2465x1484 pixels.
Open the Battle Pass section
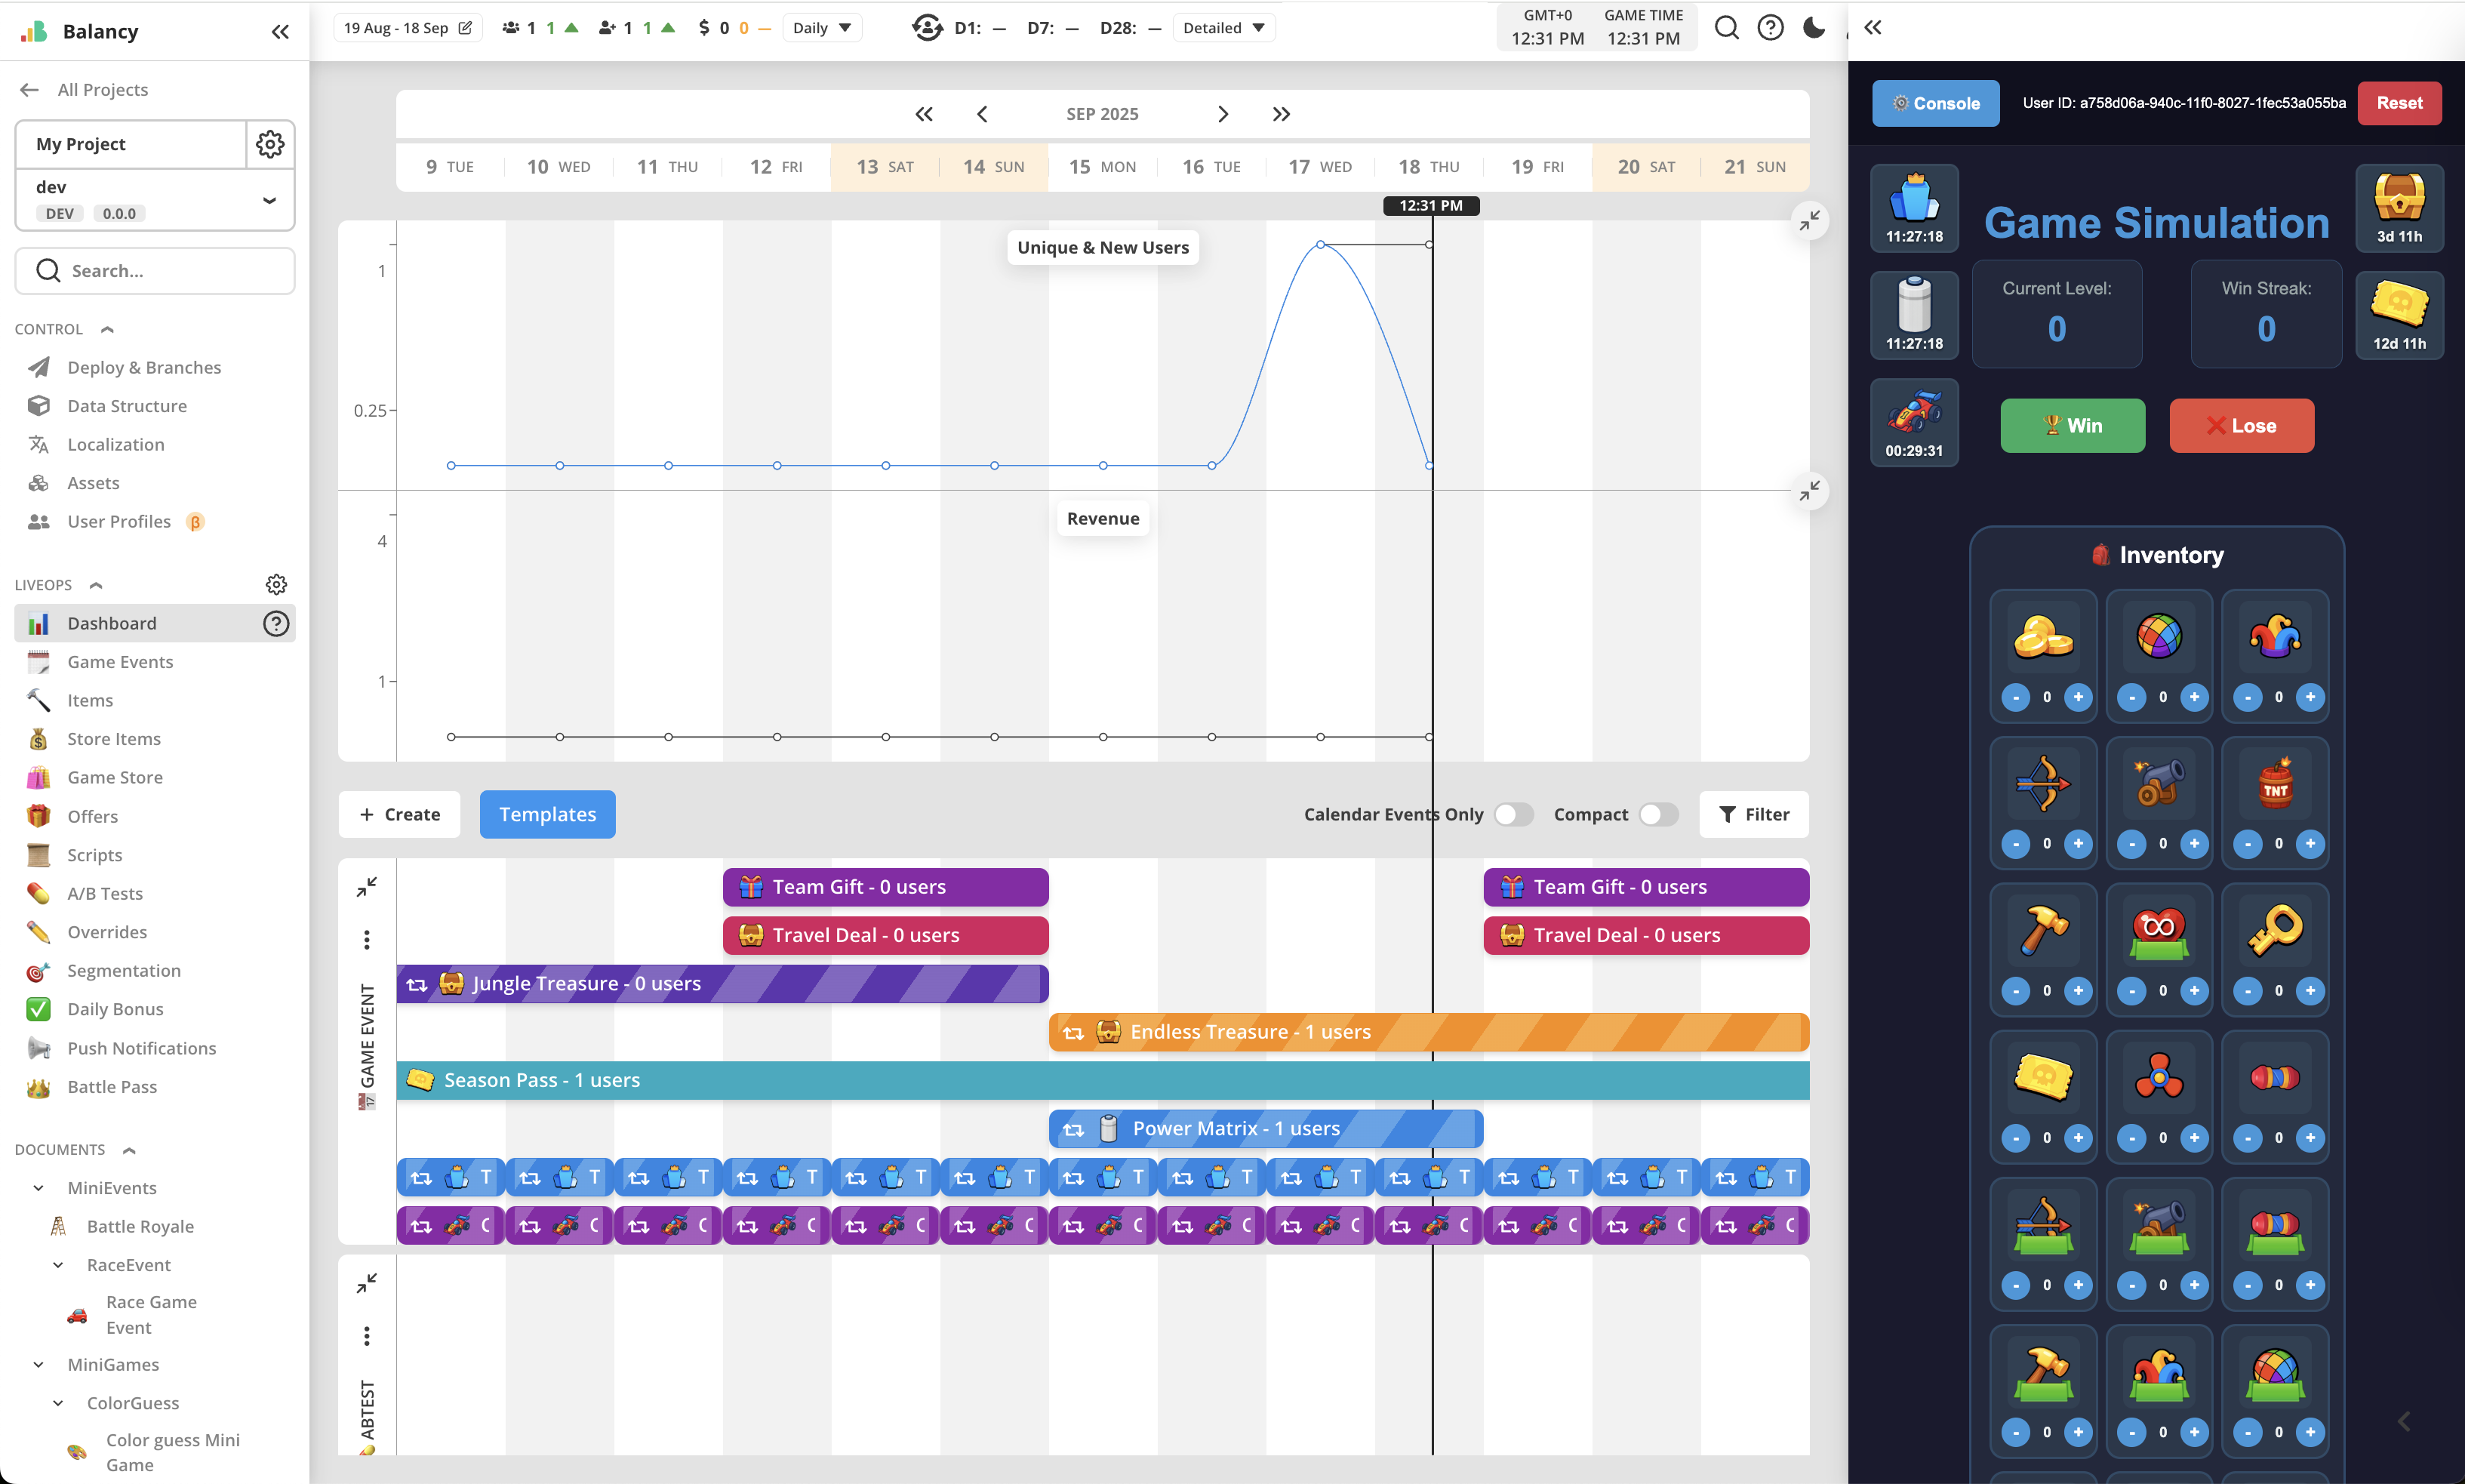pos(112,1086)
